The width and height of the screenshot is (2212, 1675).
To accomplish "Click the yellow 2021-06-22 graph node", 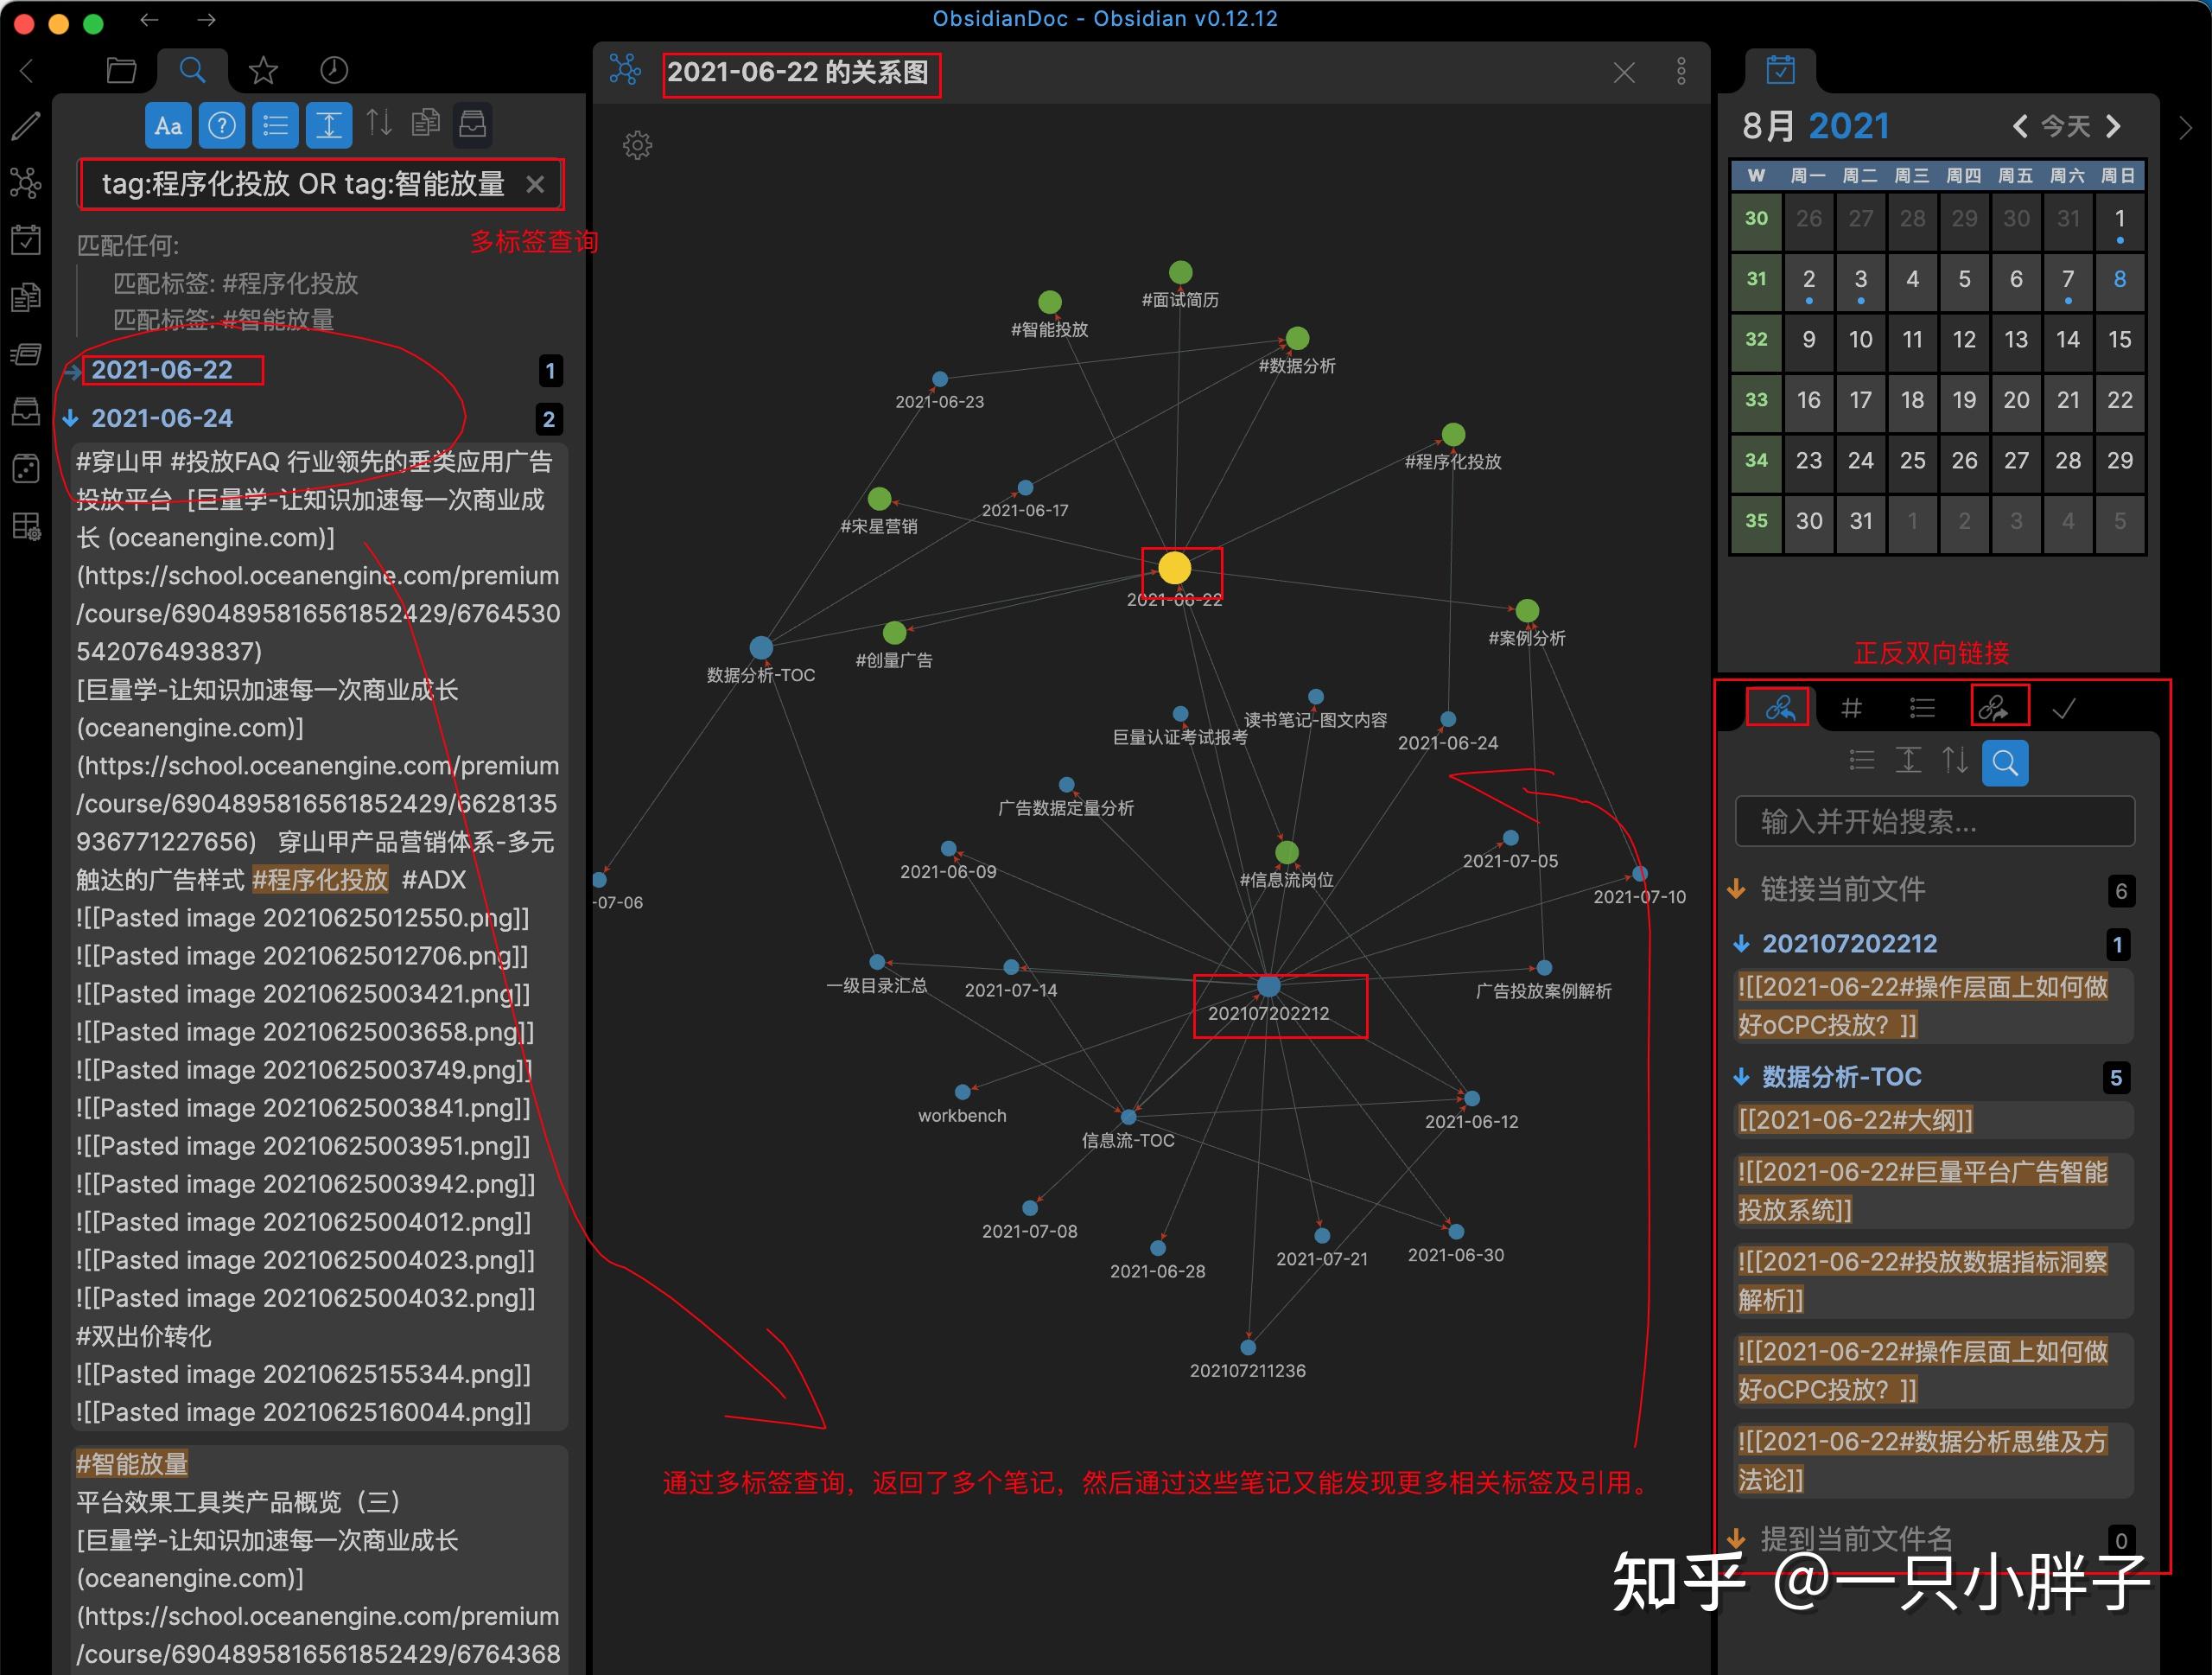I will coord(1174,569).
